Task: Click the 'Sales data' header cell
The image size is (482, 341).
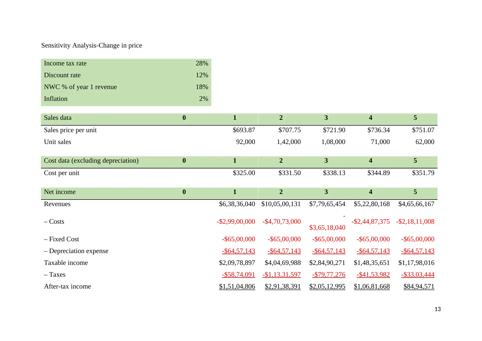Action: pos(58,118)
